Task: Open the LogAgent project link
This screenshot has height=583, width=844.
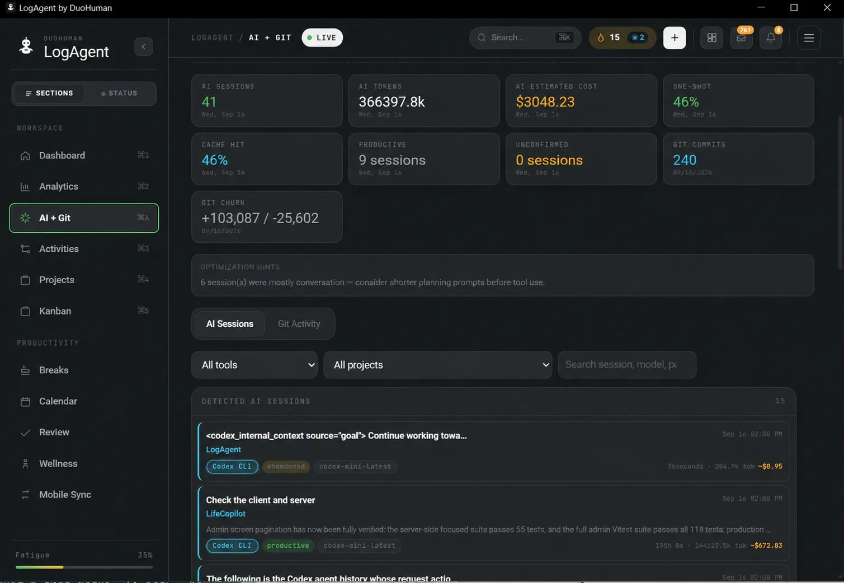Action: tap(223, 449)
